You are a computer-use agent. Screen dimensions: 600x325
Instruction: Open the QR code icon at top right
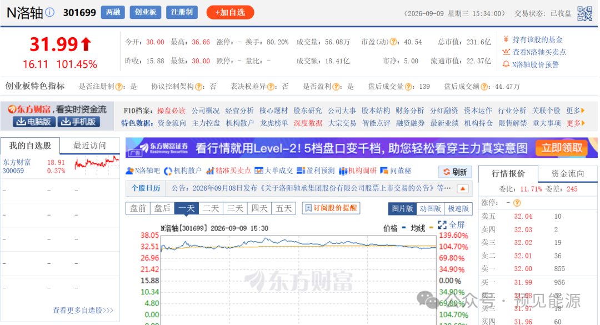pyautogui.click(x=584, y=13)
